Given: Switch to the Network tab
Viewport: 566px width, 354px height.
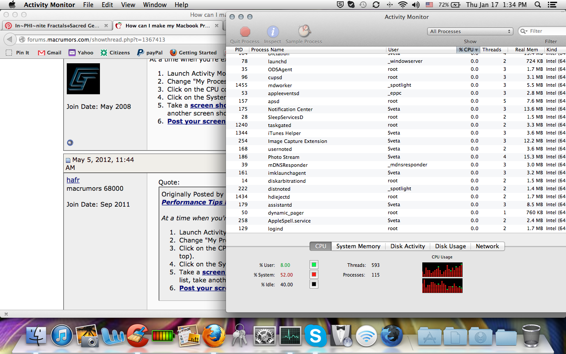Looking at the screenshot, I should point(487,246).
